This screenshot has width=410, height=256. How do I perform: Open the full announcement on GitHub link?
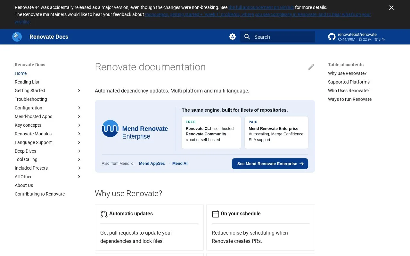tap(261, 7)
